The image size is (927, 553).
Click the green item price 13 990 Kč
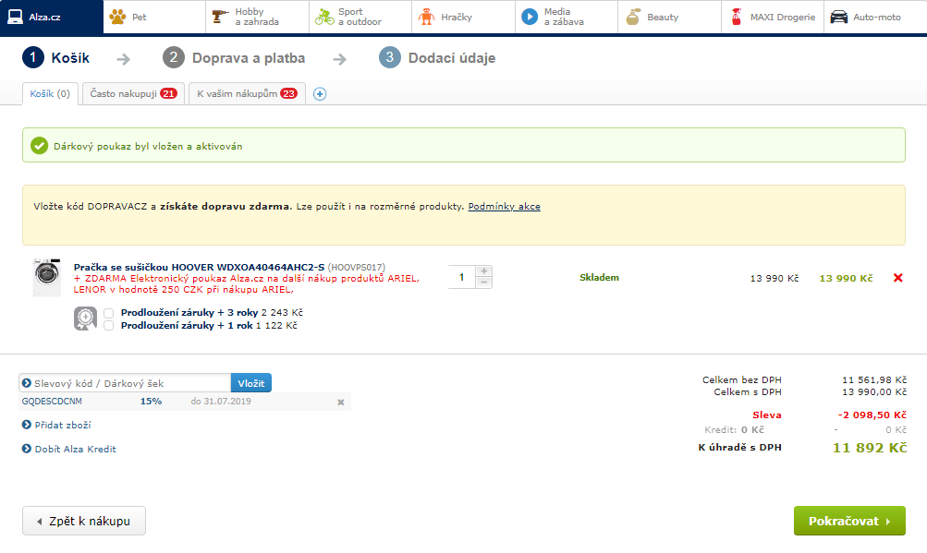846,278
